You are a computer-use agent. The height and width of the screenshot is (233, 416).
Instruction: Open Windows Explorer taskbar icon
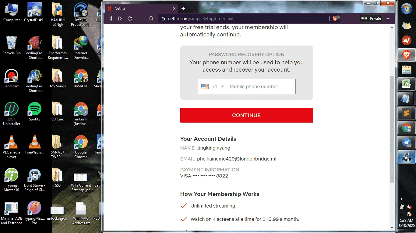(407, 69)
